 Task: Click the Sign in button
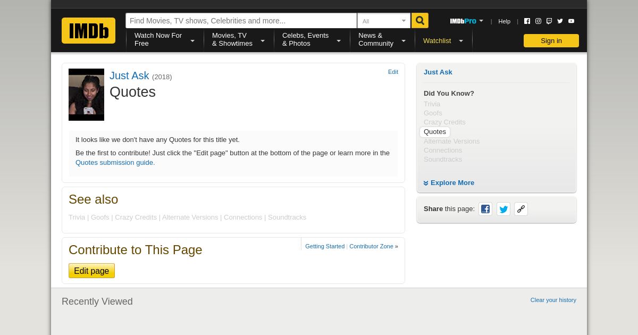[x=551, y=41]
